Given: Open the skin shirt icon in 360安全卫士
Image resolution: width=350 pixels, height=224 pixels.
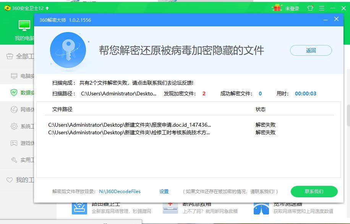Looking at the screenshot, I should [x=310, y=8].
